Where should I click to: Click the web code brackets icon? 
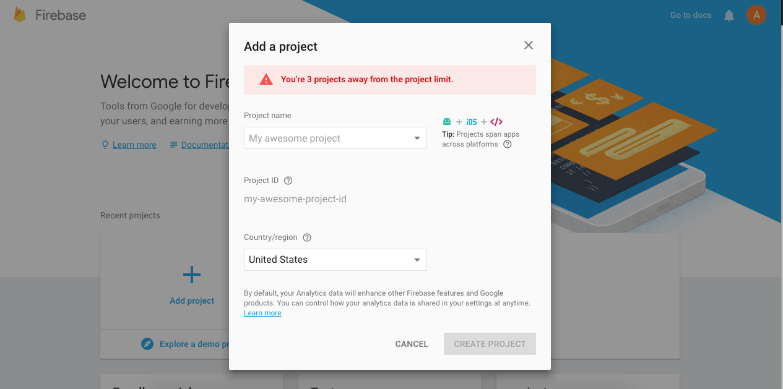point(496,122)
